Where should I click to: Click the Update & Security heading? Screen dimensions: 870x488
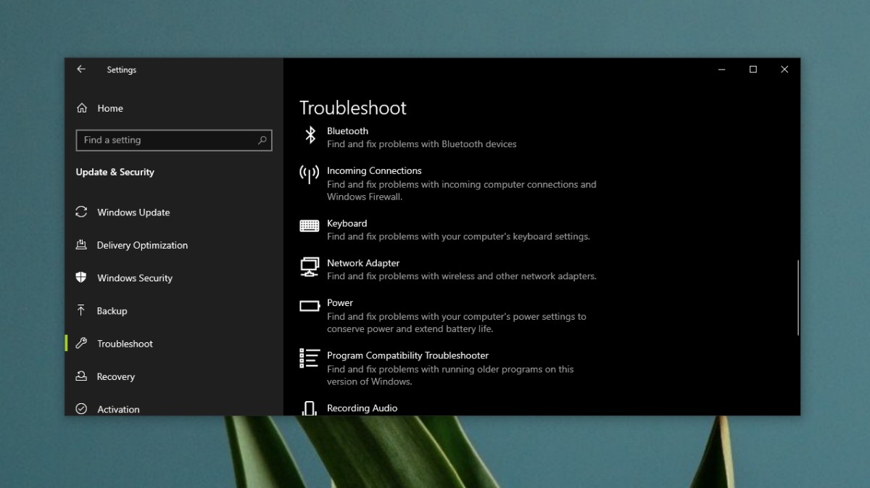[x=115, y=172]
